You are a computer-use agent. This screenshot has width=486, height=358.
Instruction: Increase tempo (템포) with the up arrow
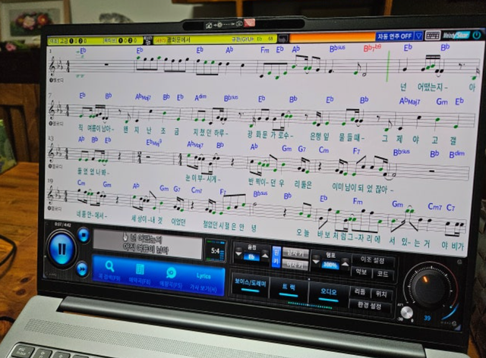click(x=345, y=263)
